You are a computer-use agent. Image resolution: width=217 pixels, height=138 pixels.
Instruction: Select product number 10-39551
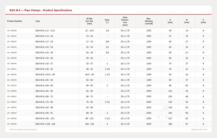click(x=12, y=97)
